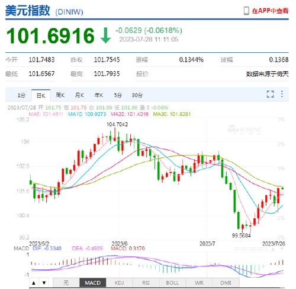The image size is (296, 289).
Task: Open fullscreen chart view icon
Action: pos(270,94)
